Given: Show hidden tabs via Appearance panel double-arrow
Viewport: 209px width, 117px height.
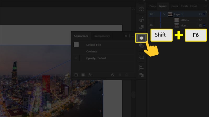Looking at the screenshot, I should [x=126, y=36].
